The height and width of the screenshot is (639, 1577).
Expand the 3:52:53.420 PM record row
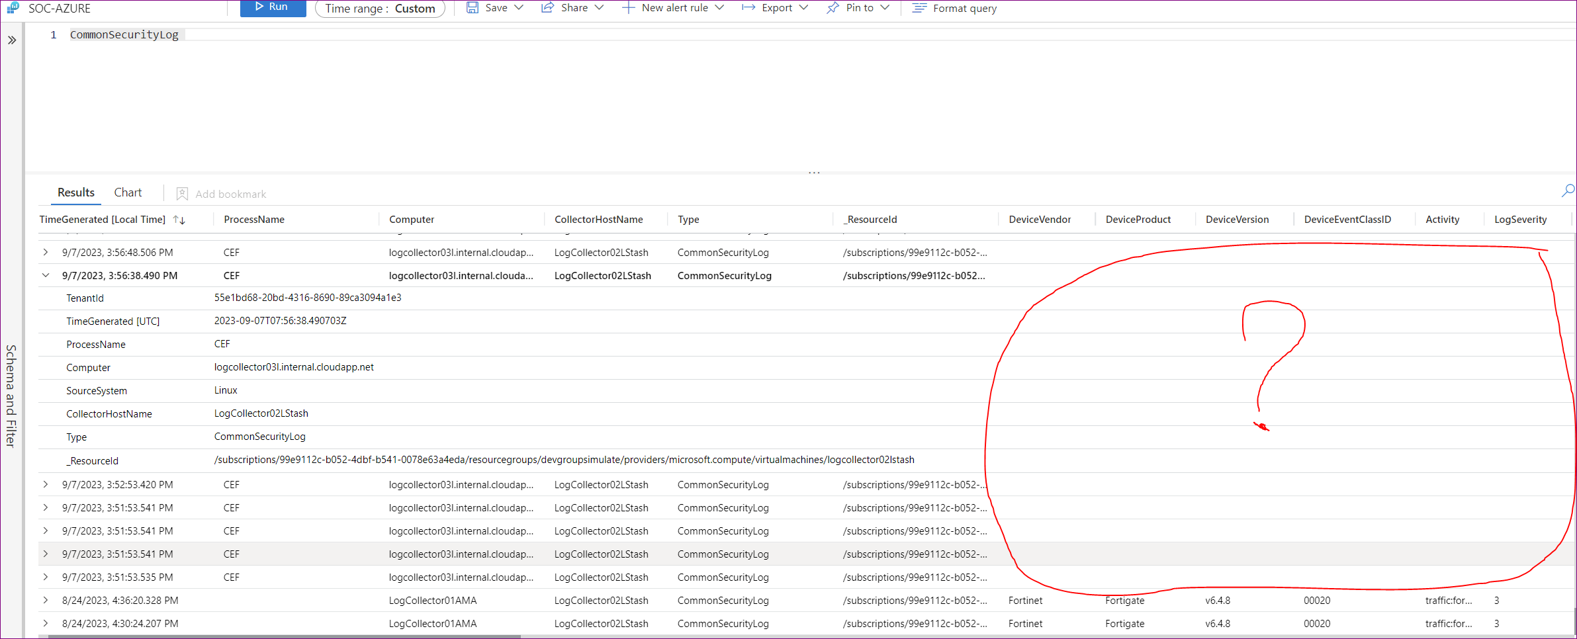point(45,484)
